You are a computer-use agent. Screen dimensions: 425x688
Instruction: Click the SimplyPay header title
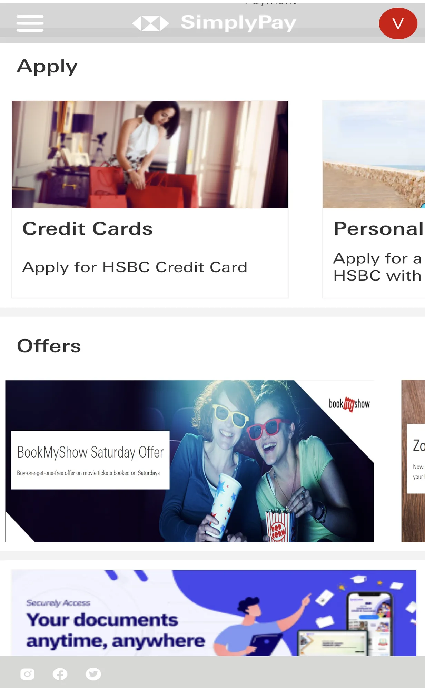(x=238, y=23)
